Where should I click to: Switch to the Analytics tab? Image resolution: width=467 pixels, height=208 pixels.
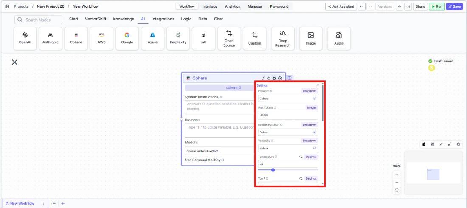coord(232,6)
